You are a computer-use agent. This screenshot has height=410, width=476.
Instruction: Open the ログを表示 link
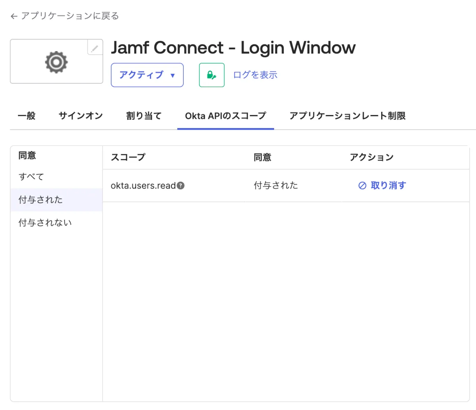pyautogui.click(x=255, y=75)
